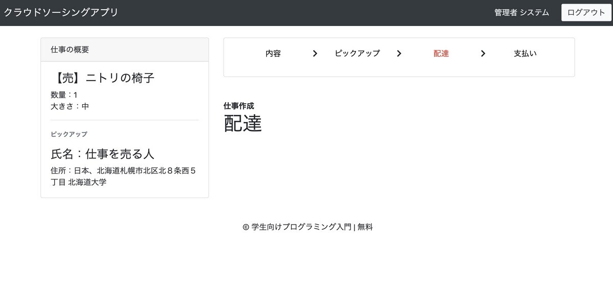
Task: Click the chevron arrow after 配達 step
Action: [483, 53]
